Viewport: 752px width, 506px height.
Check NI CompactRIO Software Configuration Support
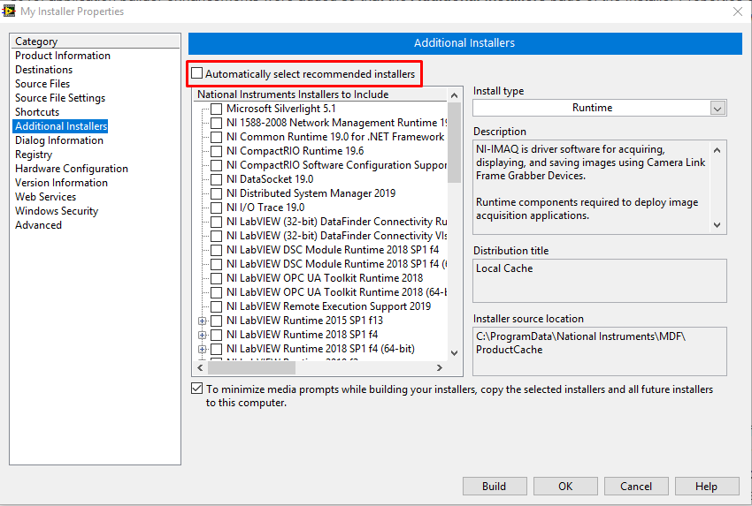pyautogui.click(x=216, y=165)
